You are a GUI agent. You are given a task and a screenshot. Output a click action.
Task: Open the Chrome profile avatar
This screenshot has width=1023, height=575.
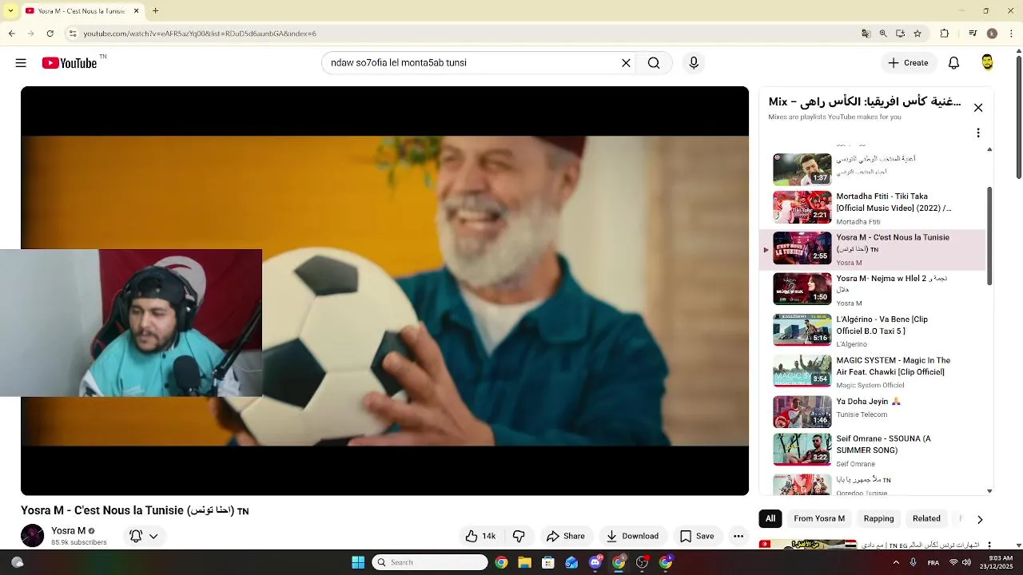[x=992, y=34]
